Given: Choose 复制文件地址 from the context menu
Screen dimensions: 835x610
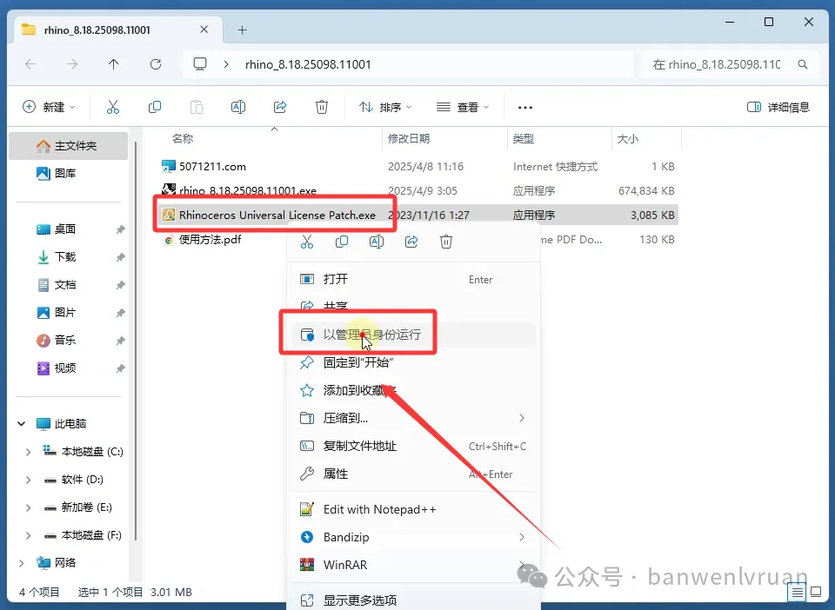Looking at the screenshot, I should [x=414, y=446].
